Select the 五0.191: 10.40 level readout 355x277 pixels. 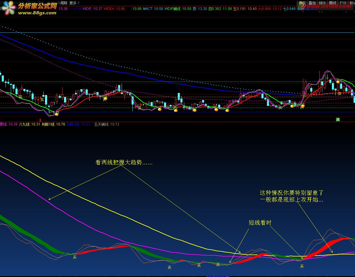click(245, 9)
